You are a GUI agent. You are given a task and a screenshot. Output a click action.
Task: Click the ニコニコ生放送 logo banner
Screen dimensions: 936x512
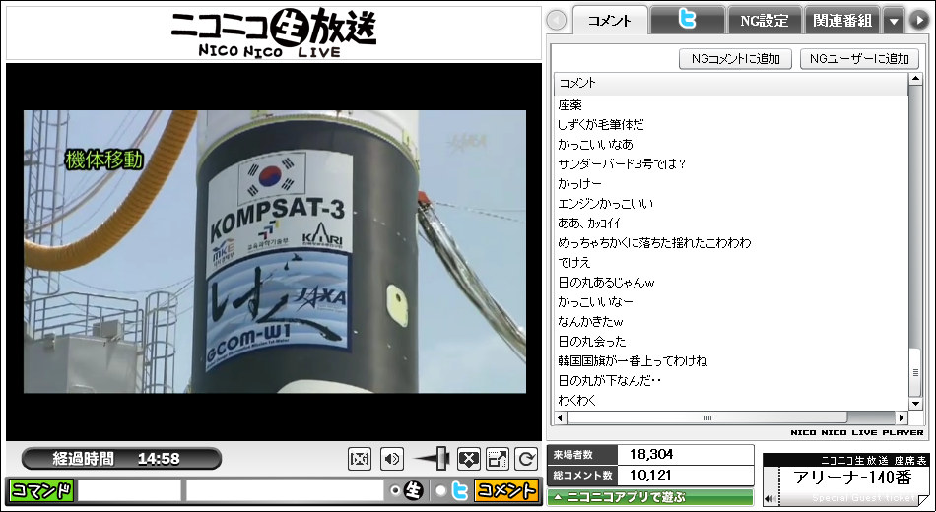[x=274, y=32]
